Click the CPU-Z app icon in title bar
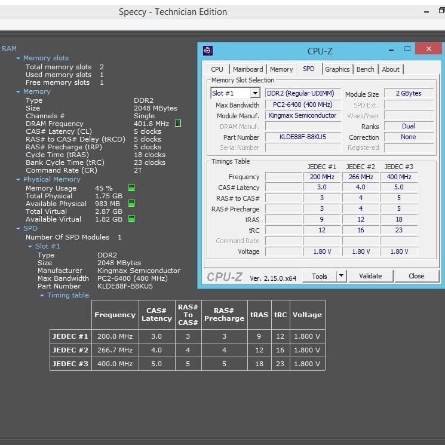 [x=208, y=51]
